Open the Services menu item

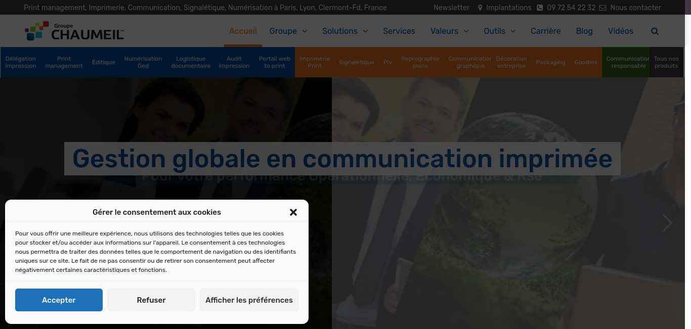(x=399, y=31)
